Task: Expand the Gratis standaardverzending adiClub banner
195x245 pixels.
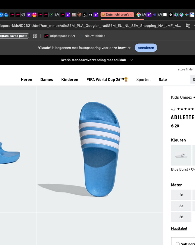Action: (97, 60)
